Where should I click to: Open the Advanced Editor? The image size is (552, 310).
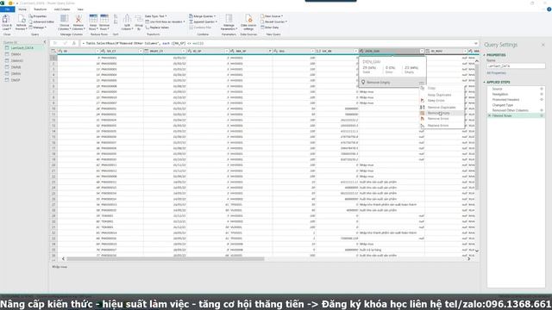[x=41, y=22]
